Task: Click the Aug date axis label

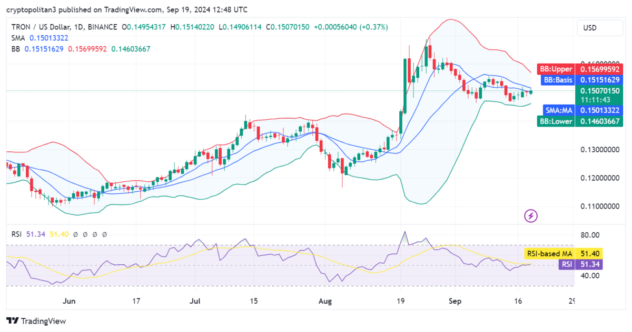Action: [325, 302]
